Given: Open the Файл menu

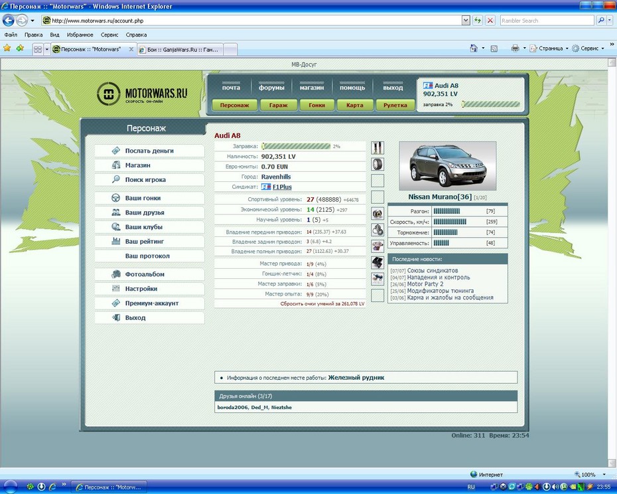Looking at the screenshot, I should (11, 35).
